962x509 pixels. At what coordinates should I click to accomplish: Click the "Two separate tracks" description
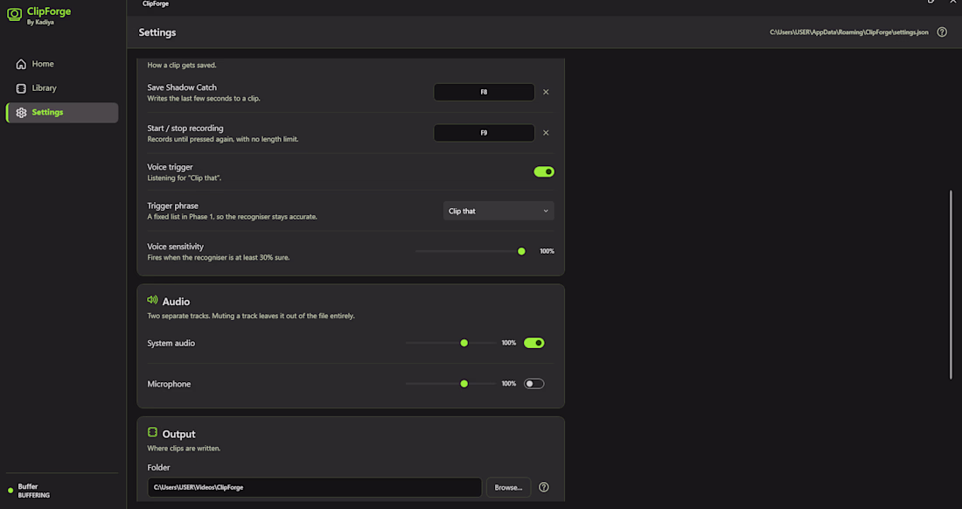tap(251, 316)
